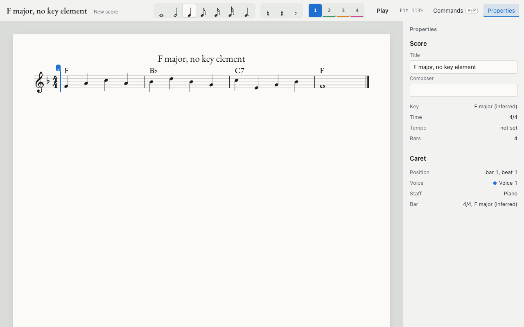This screenshot has height=327, width=524.
Task: Open the Commands palette
Action: coord(455,11)
